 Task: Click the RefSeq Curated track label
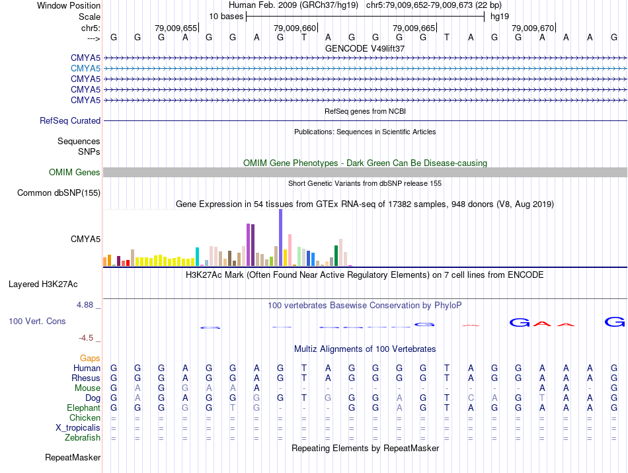tap(70, 121)
